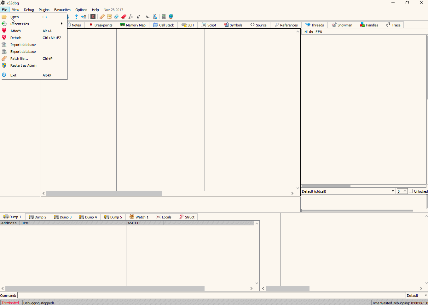
Task: Open patches with the band-aid toolbar icon
Action: coord(102,17)
